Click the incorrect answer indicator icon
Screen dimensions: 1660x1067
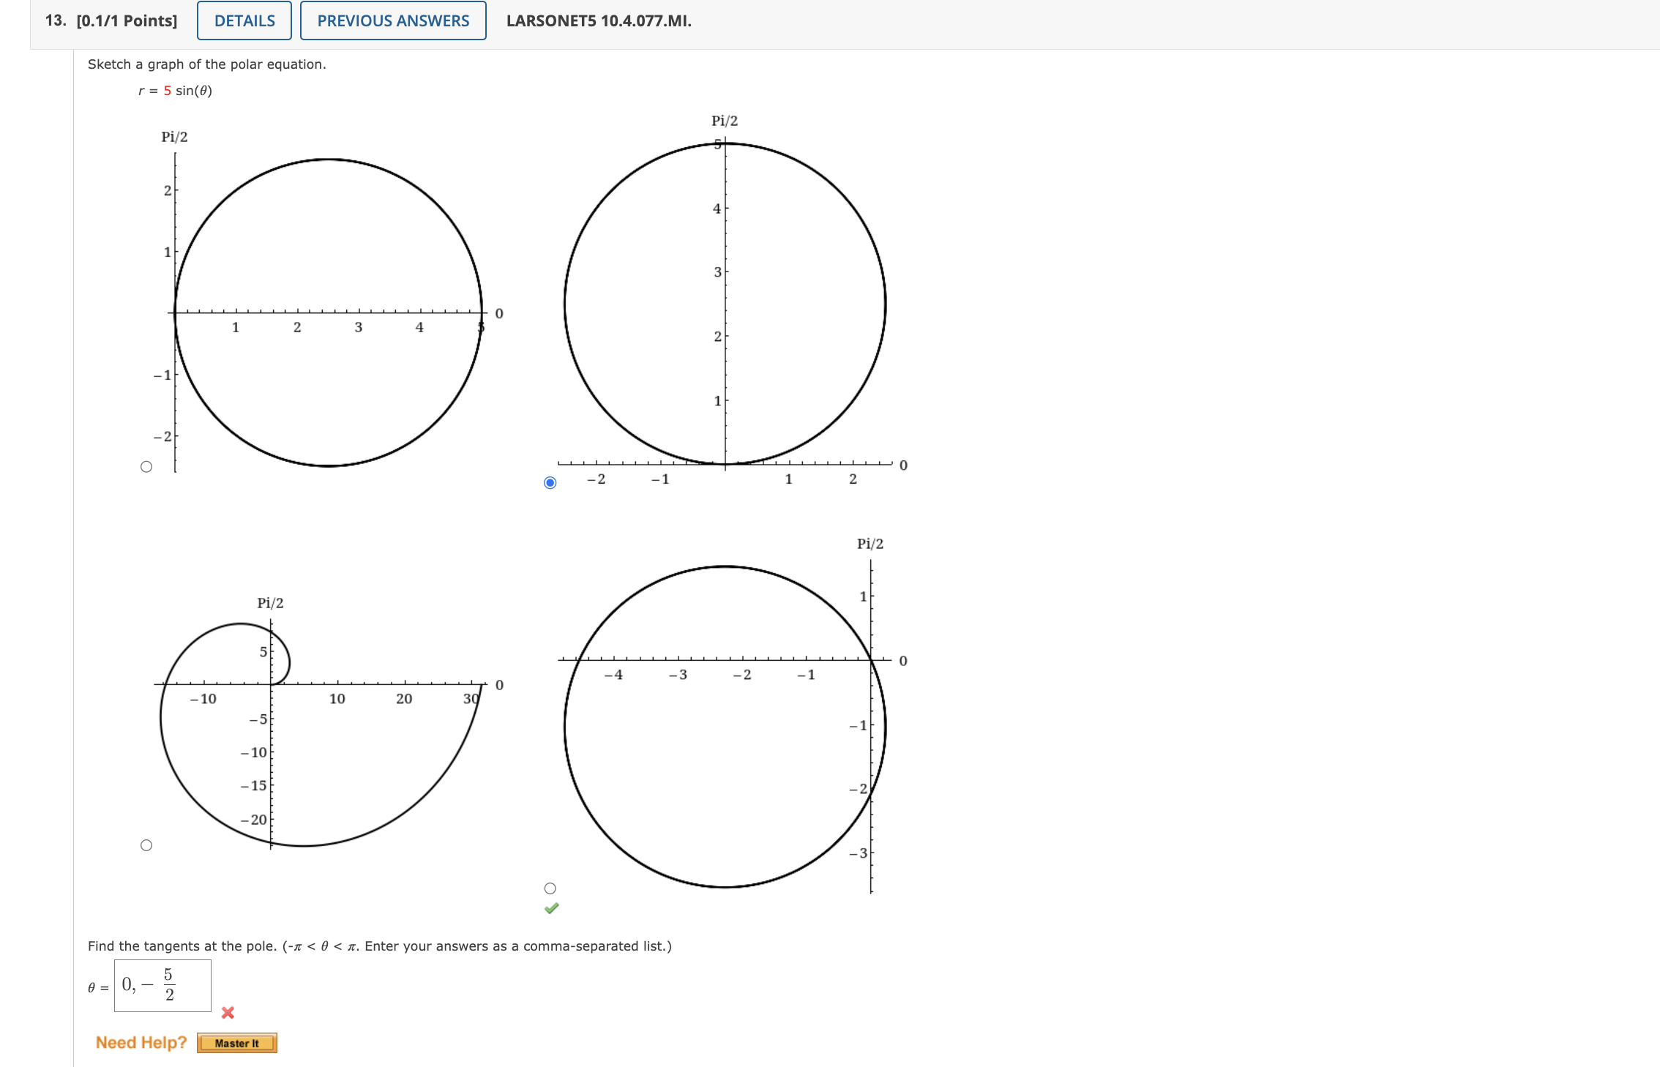(x=227, y=1013)
